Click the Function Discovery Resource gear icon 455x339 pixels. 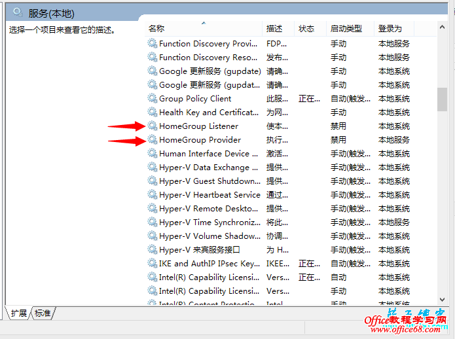pyautogui.click(x=153, y=57)
